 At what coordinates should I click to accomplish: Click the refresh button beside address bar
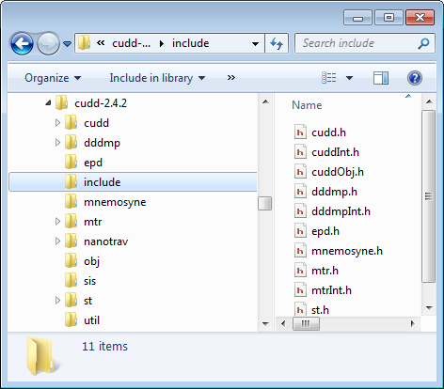[277, 43]
